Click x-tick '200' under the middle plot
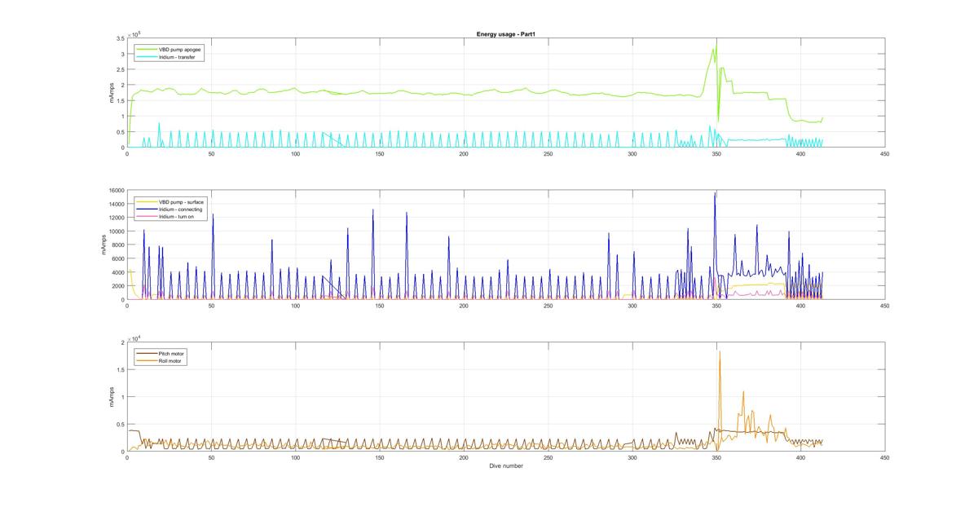Image resolution: width=978 pixels, height=507 pixels. 464,306
